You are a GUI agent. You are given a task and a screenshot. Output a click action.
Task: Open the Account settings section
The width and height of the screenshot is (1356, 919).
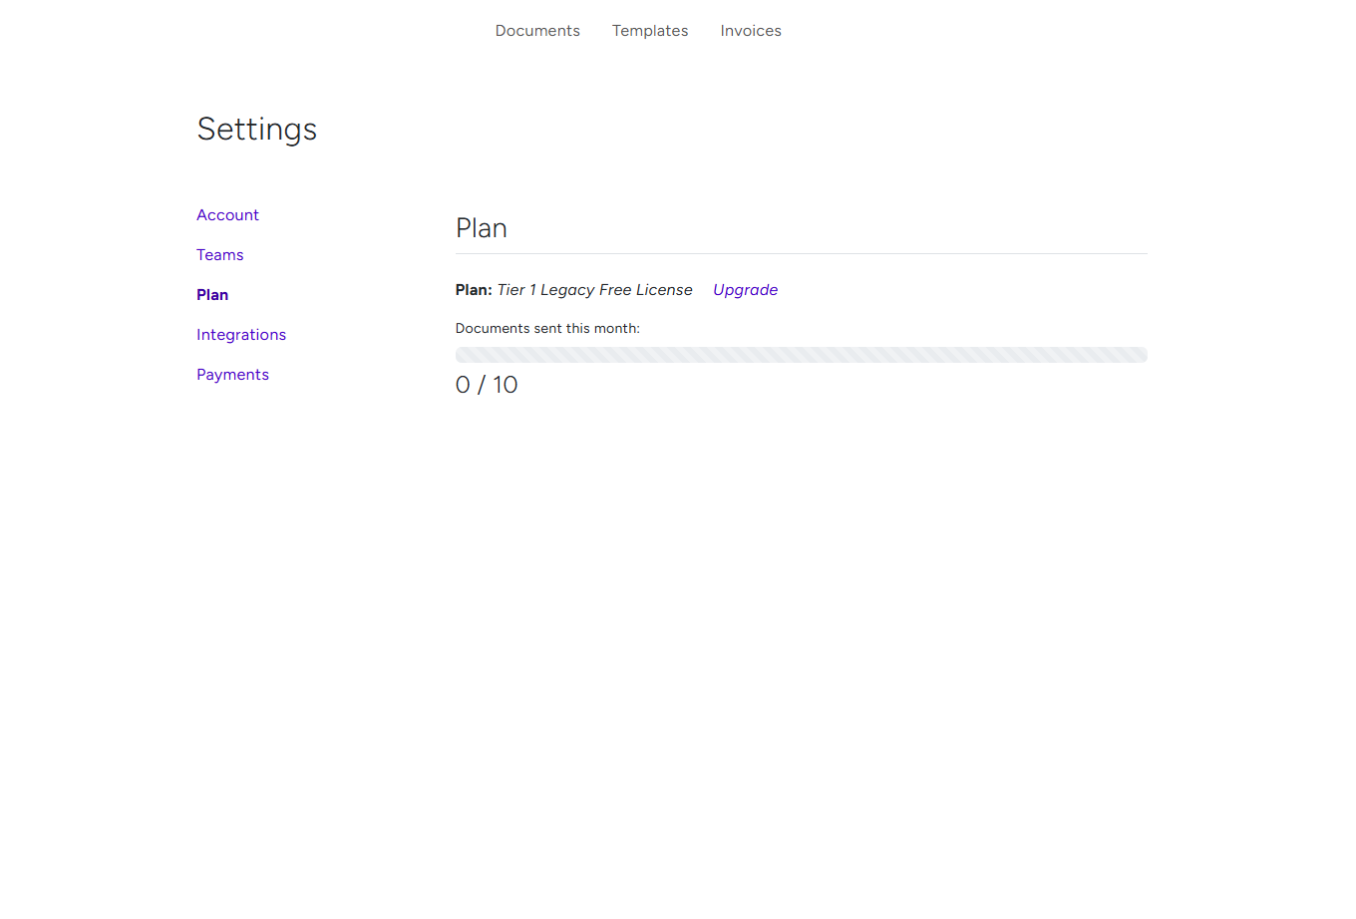click(x=227, y=215)
